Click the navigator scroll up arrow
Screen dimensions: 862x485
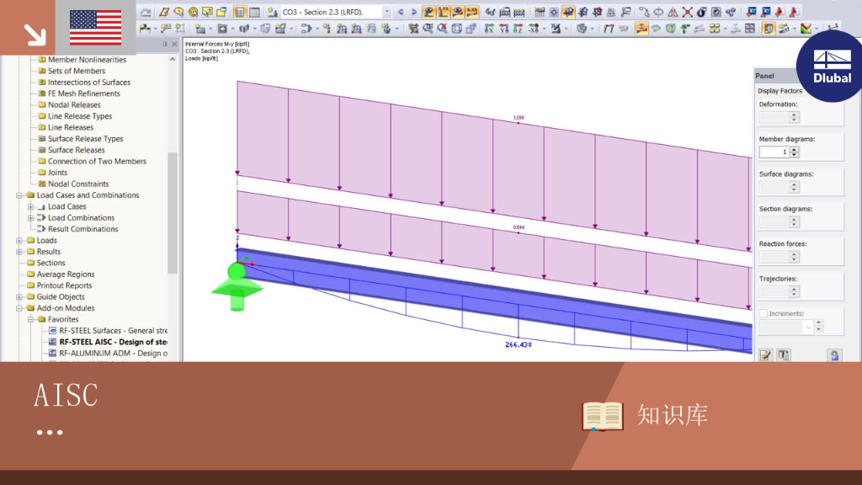pos(173,60)
